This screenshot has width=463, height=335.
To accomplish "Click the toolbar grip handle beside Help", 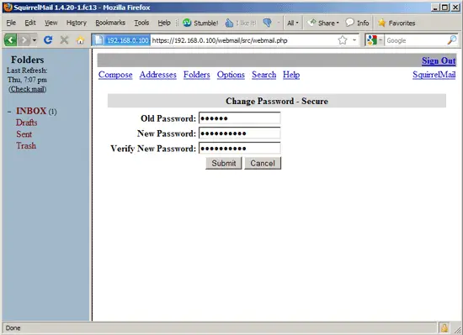I will 177,23.
